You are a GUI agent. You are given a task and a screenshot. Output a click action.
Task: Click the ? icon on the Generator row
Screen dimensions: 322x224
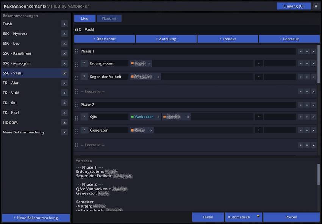pyautogui.click(x=84, y=130)
